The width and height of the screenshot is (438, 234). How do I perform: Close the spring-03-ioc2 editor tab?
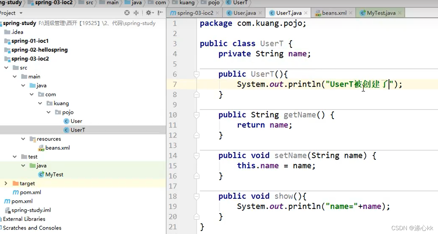(x=217, y=13)
